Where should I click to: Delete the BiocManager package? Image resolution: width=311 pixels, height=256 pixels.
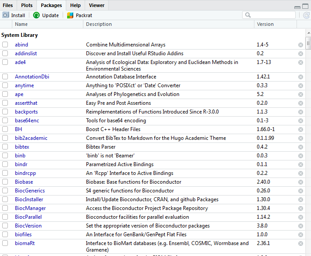click(x=300, y=208)
